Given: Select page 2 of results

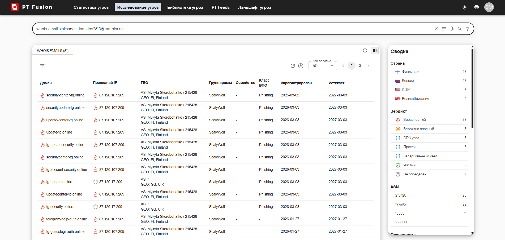Looking at the screenshot, I should click(x=360, y=66).
